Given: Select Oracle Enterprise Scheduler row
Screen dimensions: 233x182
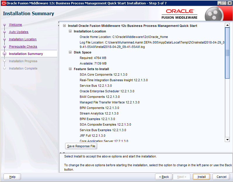Looking at the screenshot, I should pos(107,91).
